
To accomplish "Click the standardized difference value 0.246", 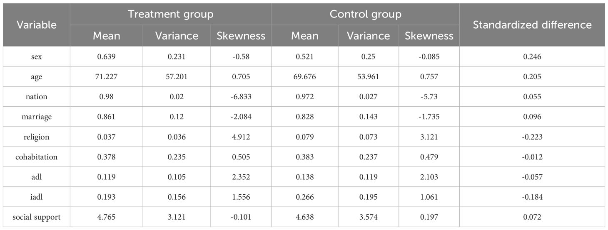I will (532, 57).
